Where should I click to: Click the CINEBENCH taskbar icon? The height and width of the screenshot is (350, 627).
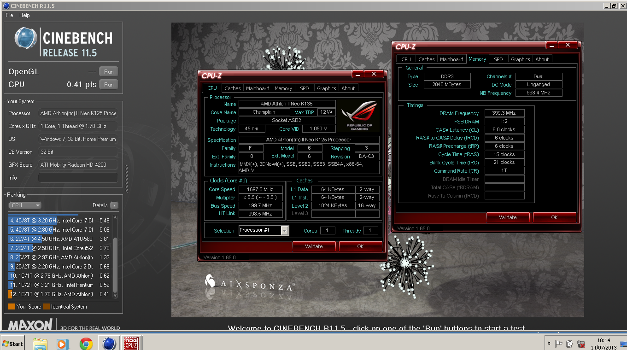[x=109, y=344]
